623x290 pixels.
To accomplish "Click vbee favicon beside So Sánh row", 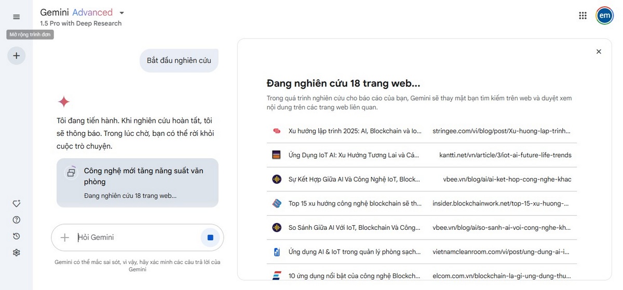I will pos(277,227).
